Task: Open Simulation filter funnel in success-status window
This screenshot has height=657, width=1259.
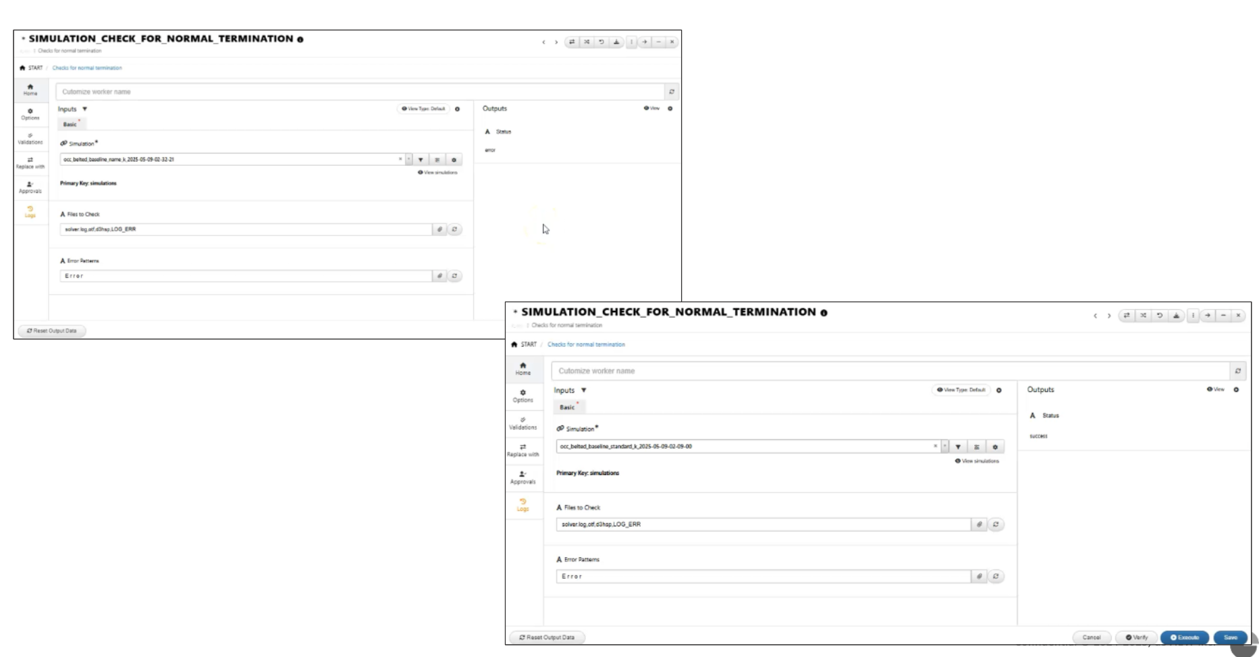Action: (958, 447)
